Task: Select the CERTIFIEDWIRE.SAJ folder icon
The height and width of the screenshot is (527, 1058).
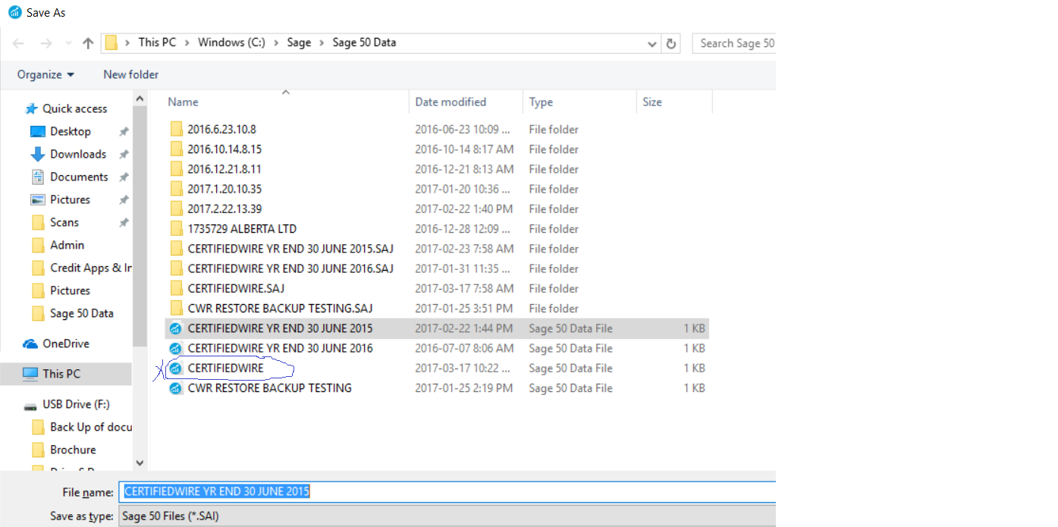Action: click(x=176, y=288)
